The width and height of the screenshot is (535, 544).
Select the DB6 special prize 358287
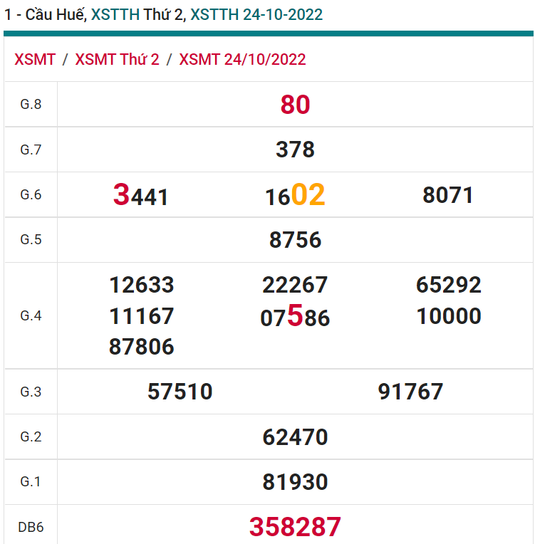[295, 527]
